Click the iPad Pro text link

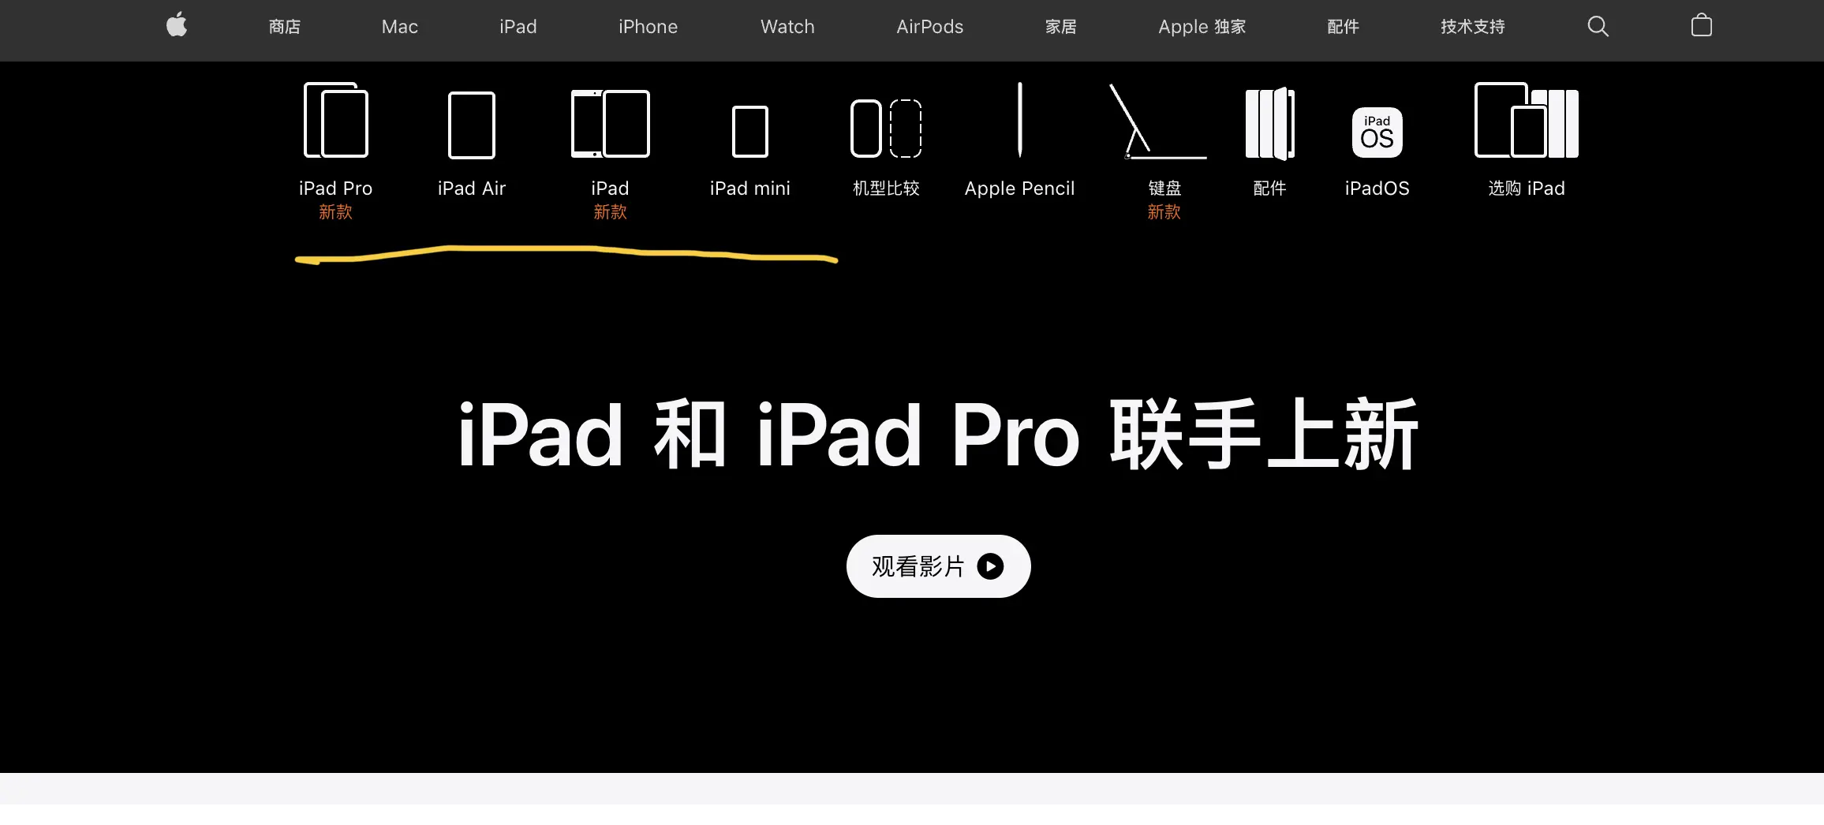336,189
